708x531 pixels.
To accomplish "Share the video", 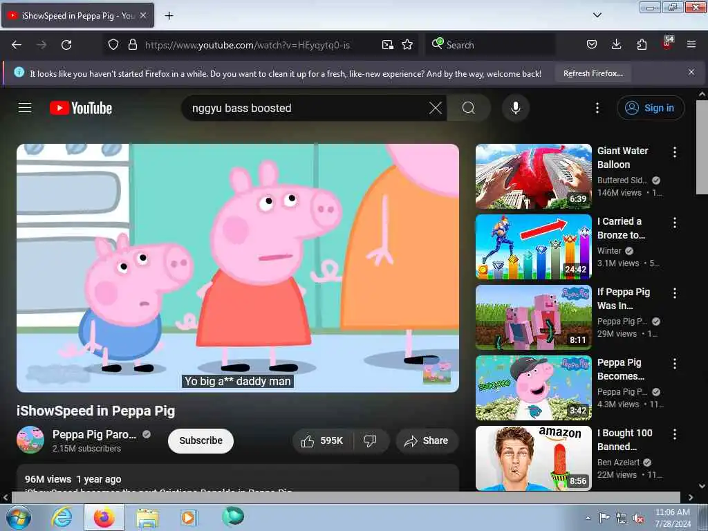I will pos(427,440).
